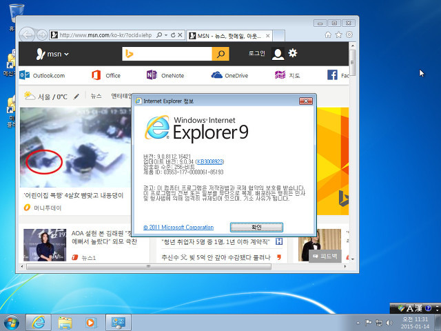
Task: Click the IE back navigation arrow
Action: tap(28, 35)
